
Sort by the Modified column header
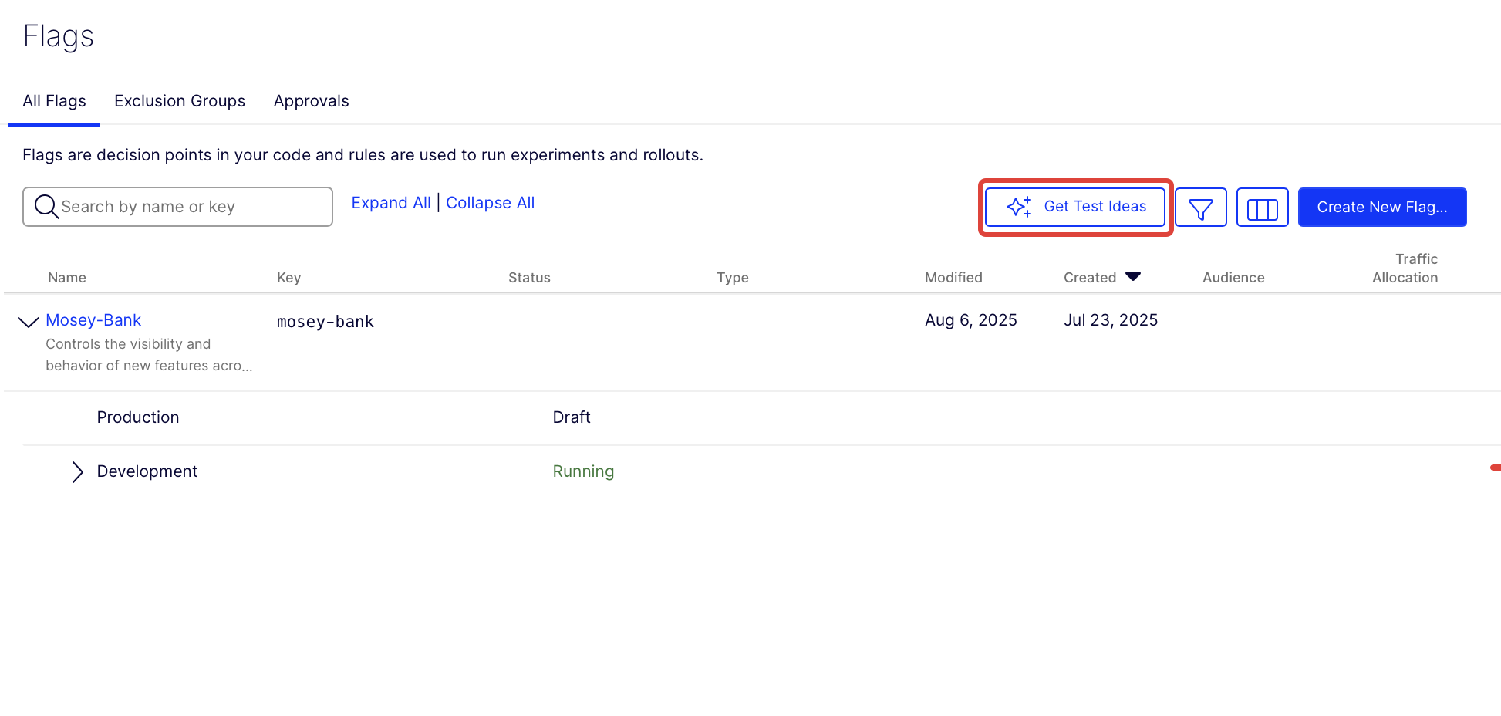click(x=953, y=278)
